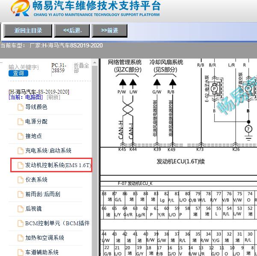Click the K26 pin label

tap(236, 150)
